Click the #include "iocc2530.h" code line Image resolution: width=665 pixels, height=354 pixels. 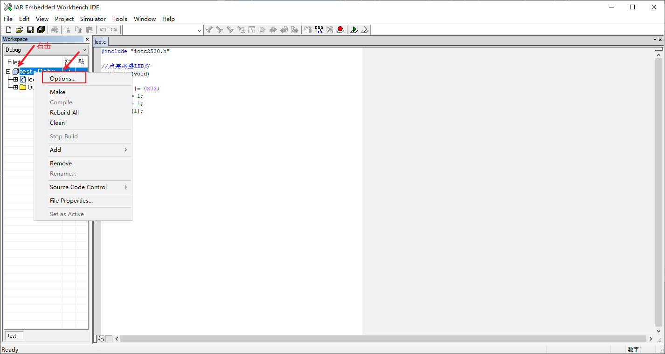[x=135, y=51]
